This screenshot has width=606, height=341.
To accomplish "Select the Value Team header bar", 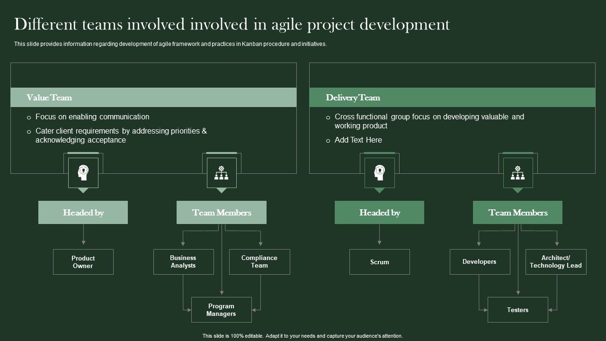I will [153, 98].
